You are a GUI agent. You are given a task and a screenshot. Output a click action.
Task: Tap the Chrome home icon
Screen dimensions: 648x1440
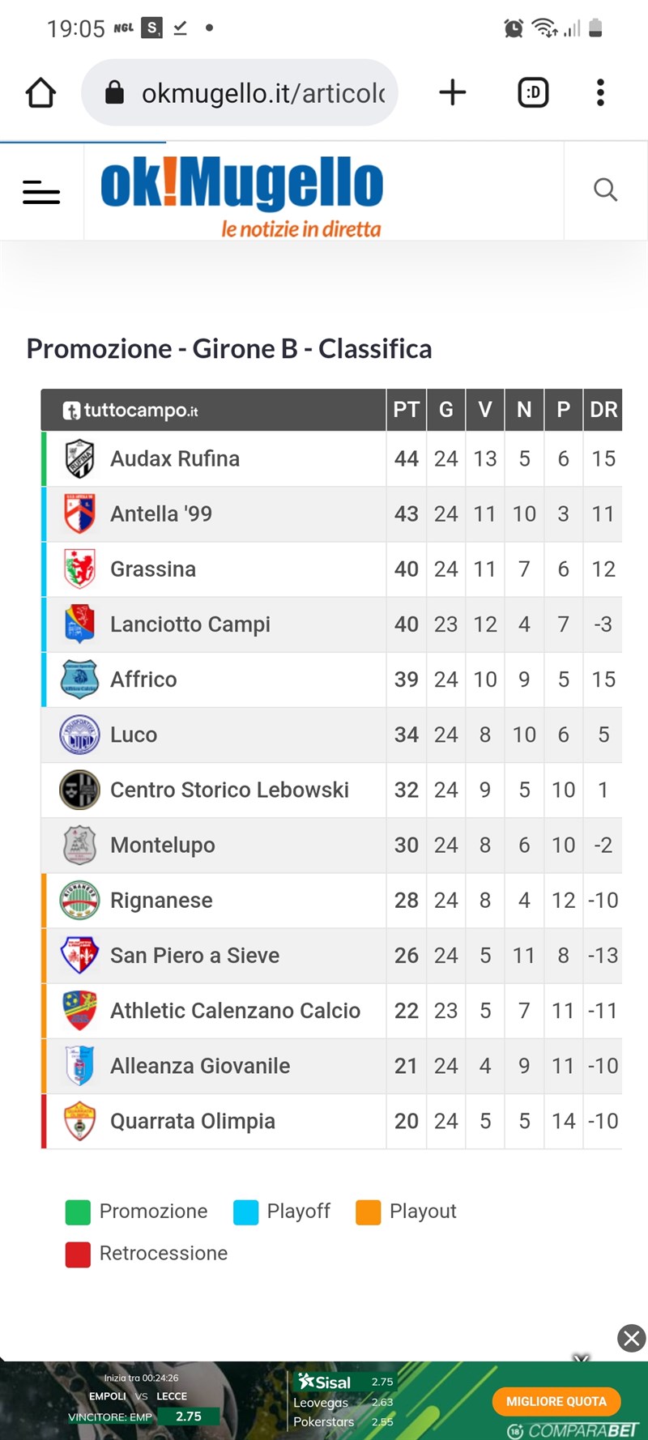pyautogui.click(x=40, y=92)
